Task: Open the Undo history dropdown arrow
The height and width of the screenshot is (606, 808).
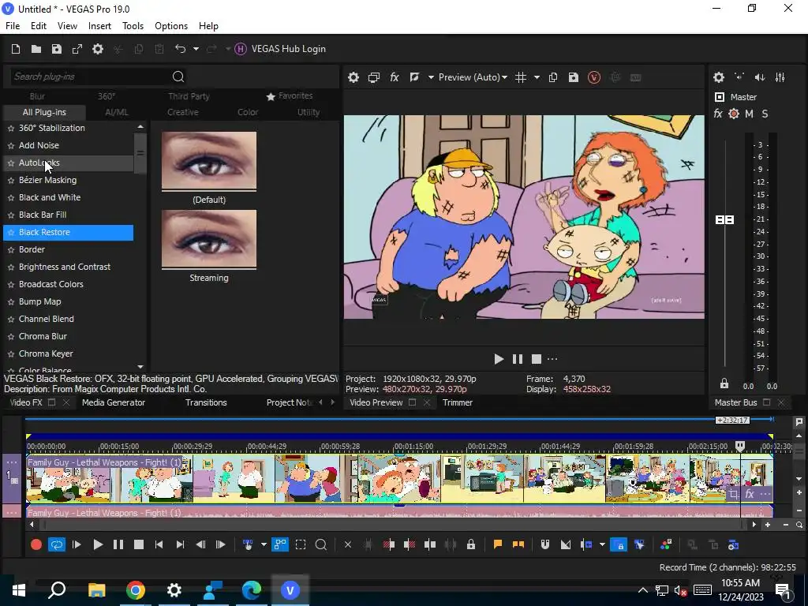Action: [196, 49]
